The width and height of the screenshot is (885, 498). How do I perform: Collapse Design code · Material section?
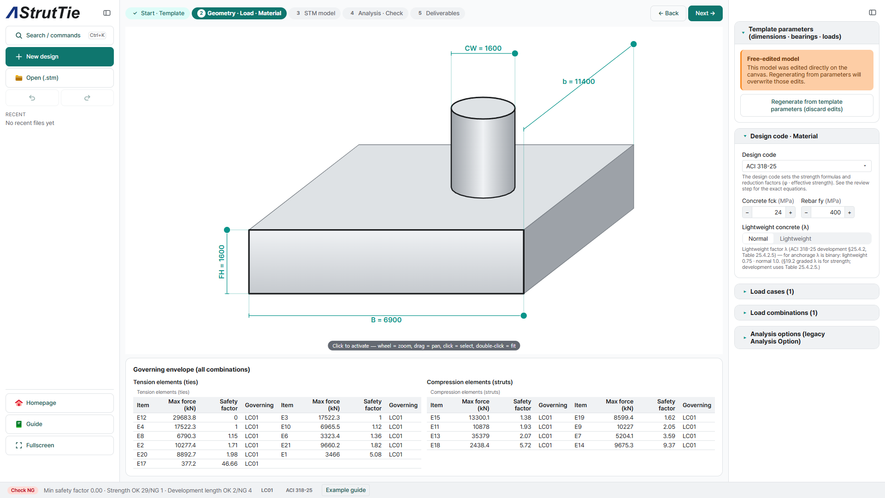pos(807,136)
